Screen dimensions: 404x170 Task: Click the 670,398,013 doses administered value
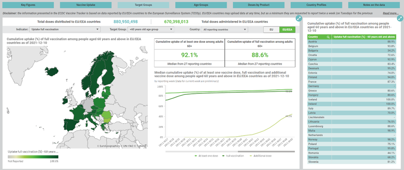tap(176, 22)
